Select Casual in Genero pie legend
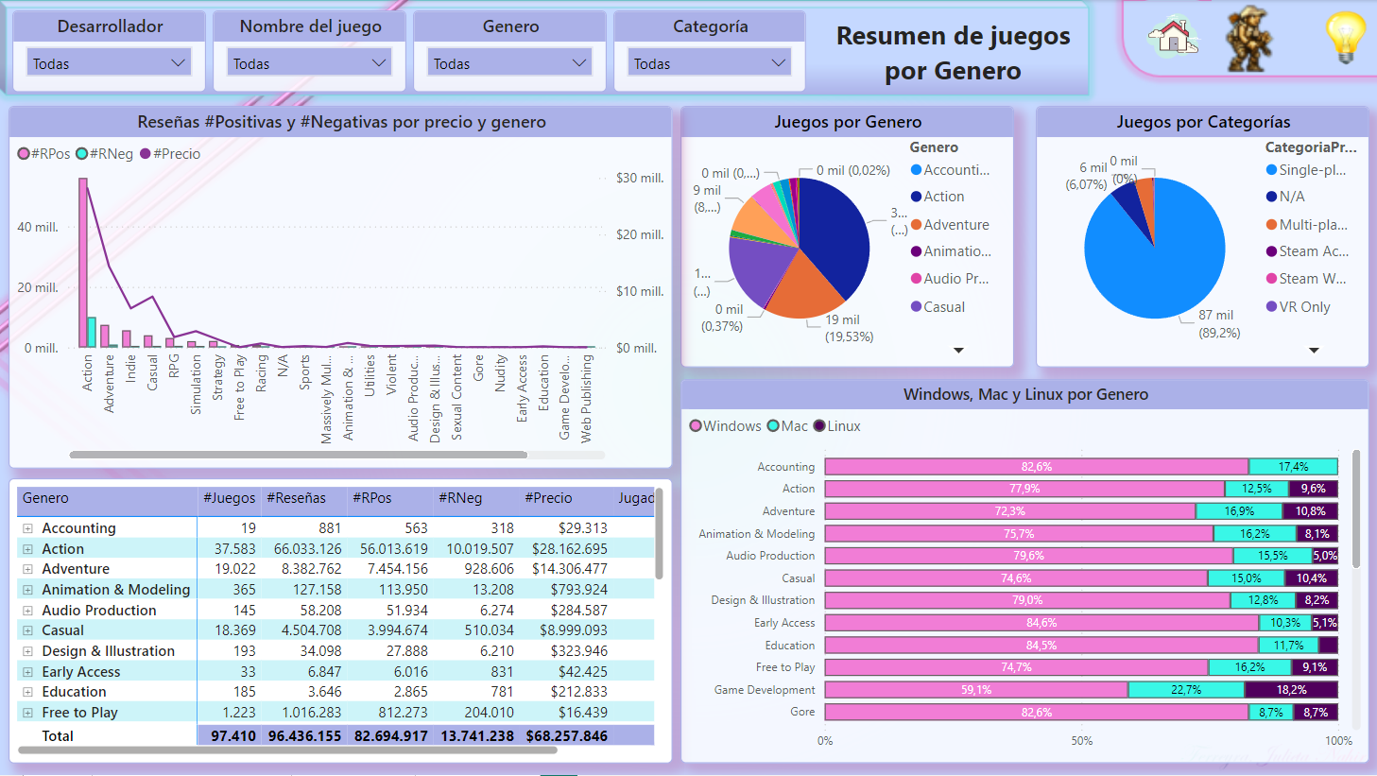 click(938, 307)
